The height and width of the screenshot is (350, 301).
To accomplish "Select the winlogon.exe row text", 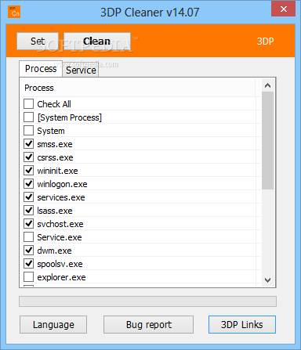I will point(62,184).
